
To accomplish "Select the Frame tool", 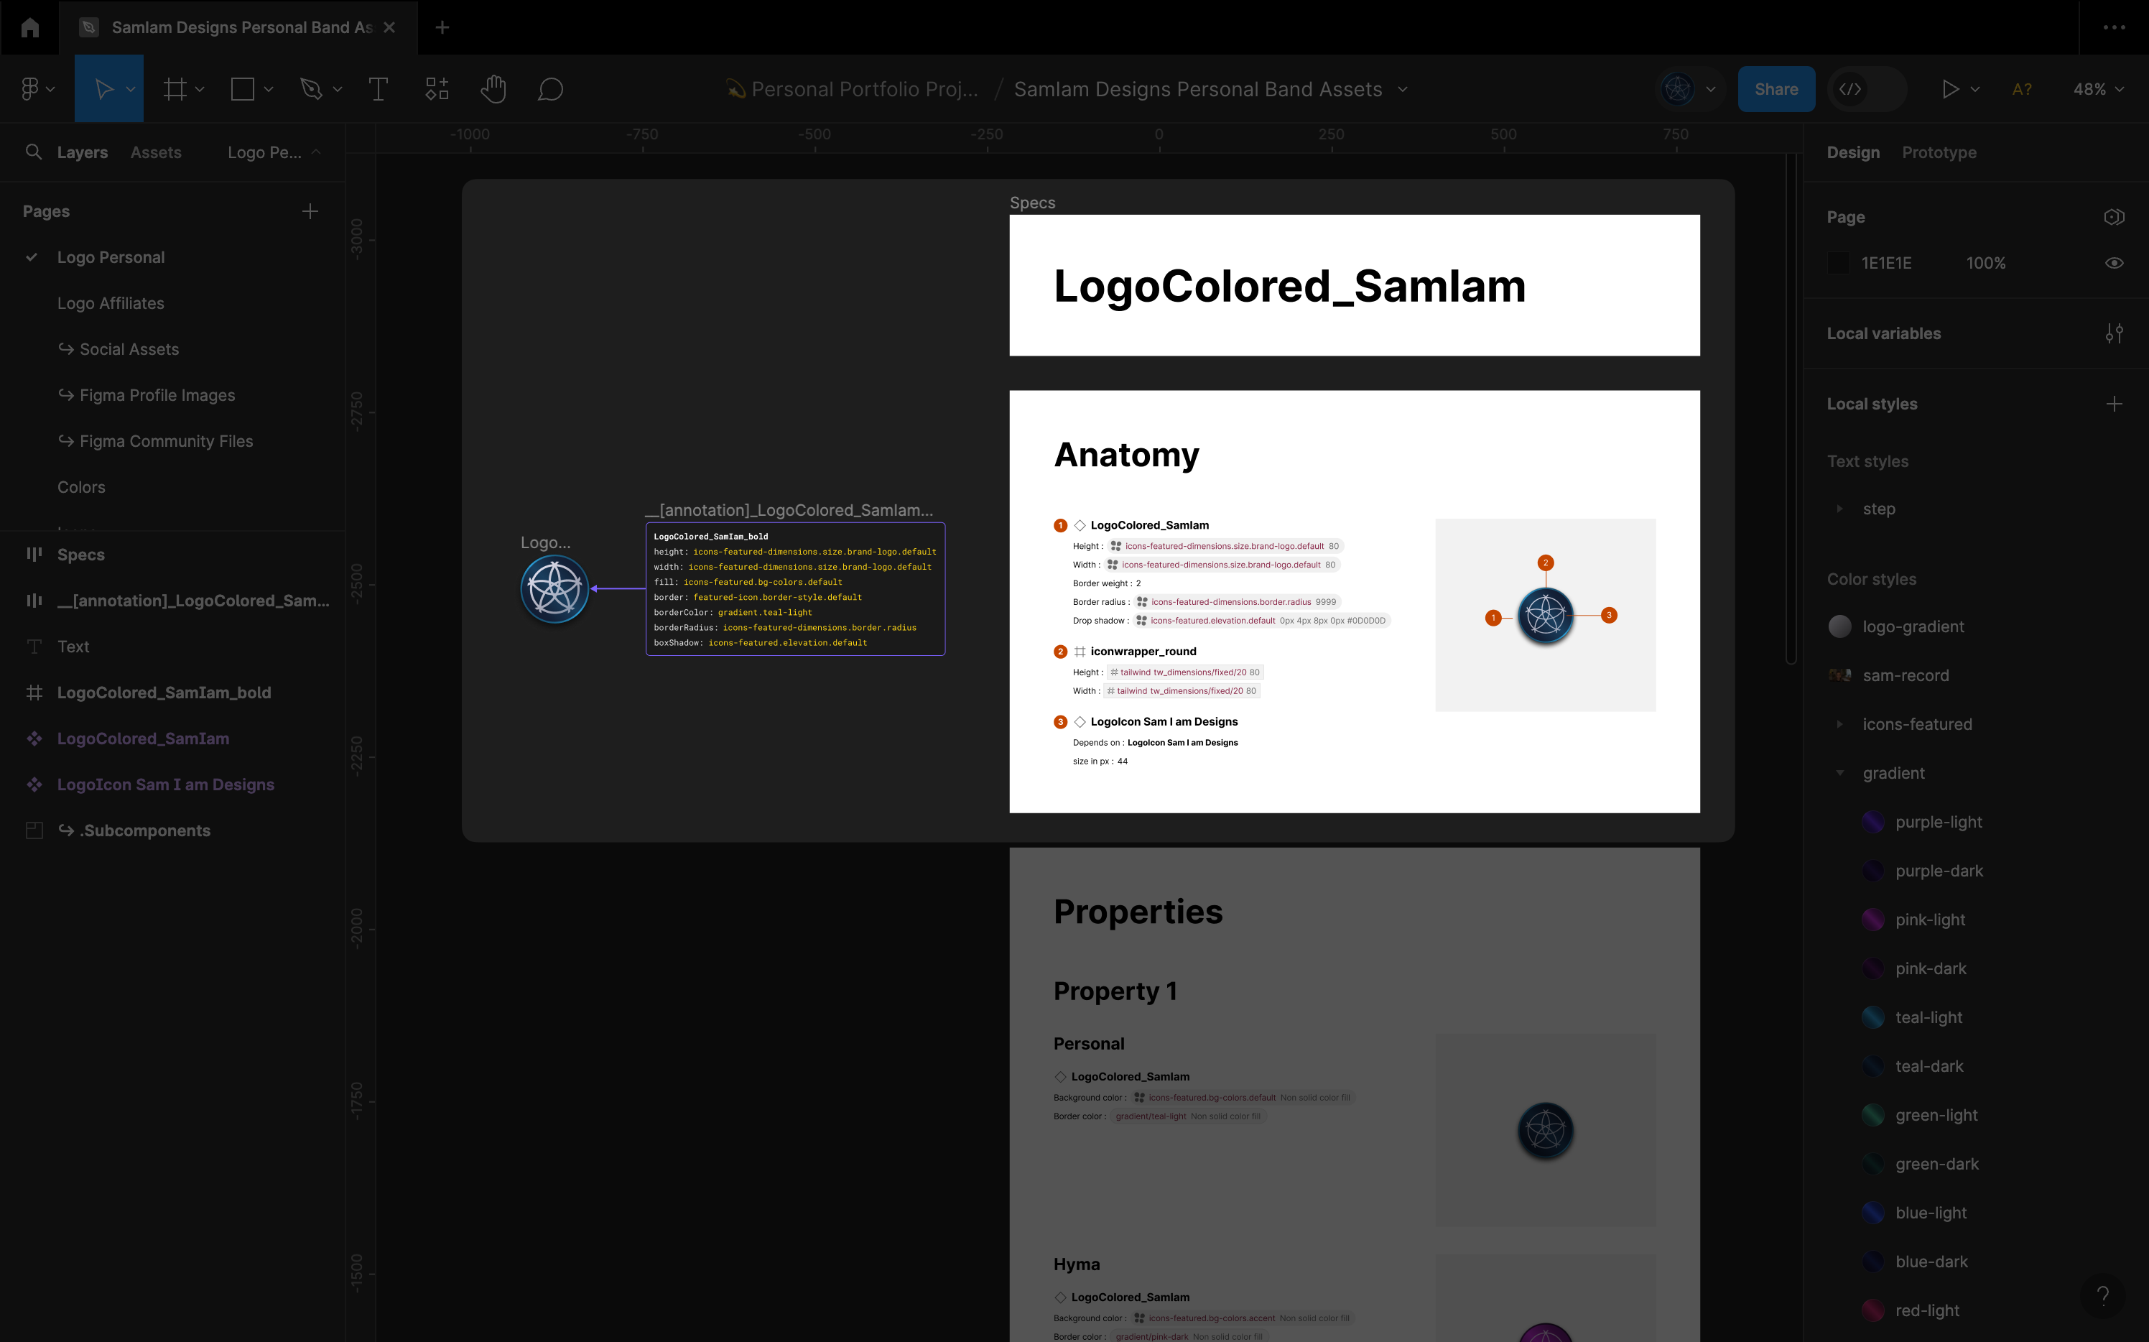I will tap(175, 89).
